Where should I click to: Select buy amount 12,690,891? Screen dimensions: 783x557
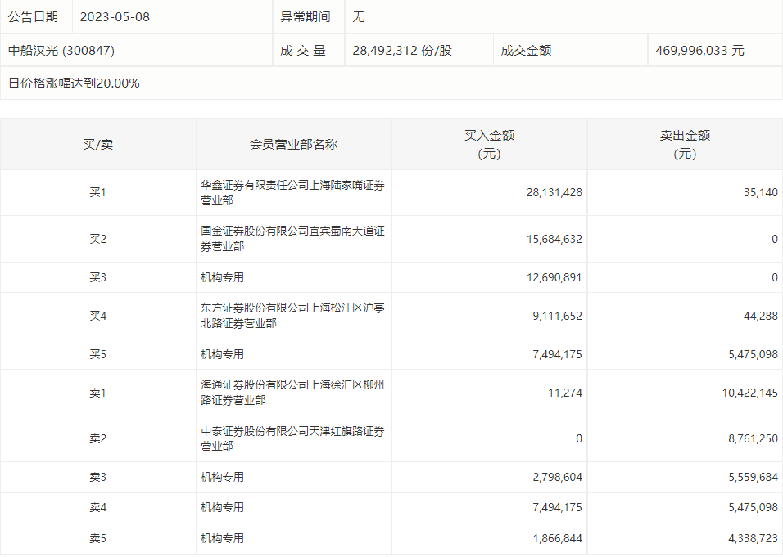[x=554, y=277]
